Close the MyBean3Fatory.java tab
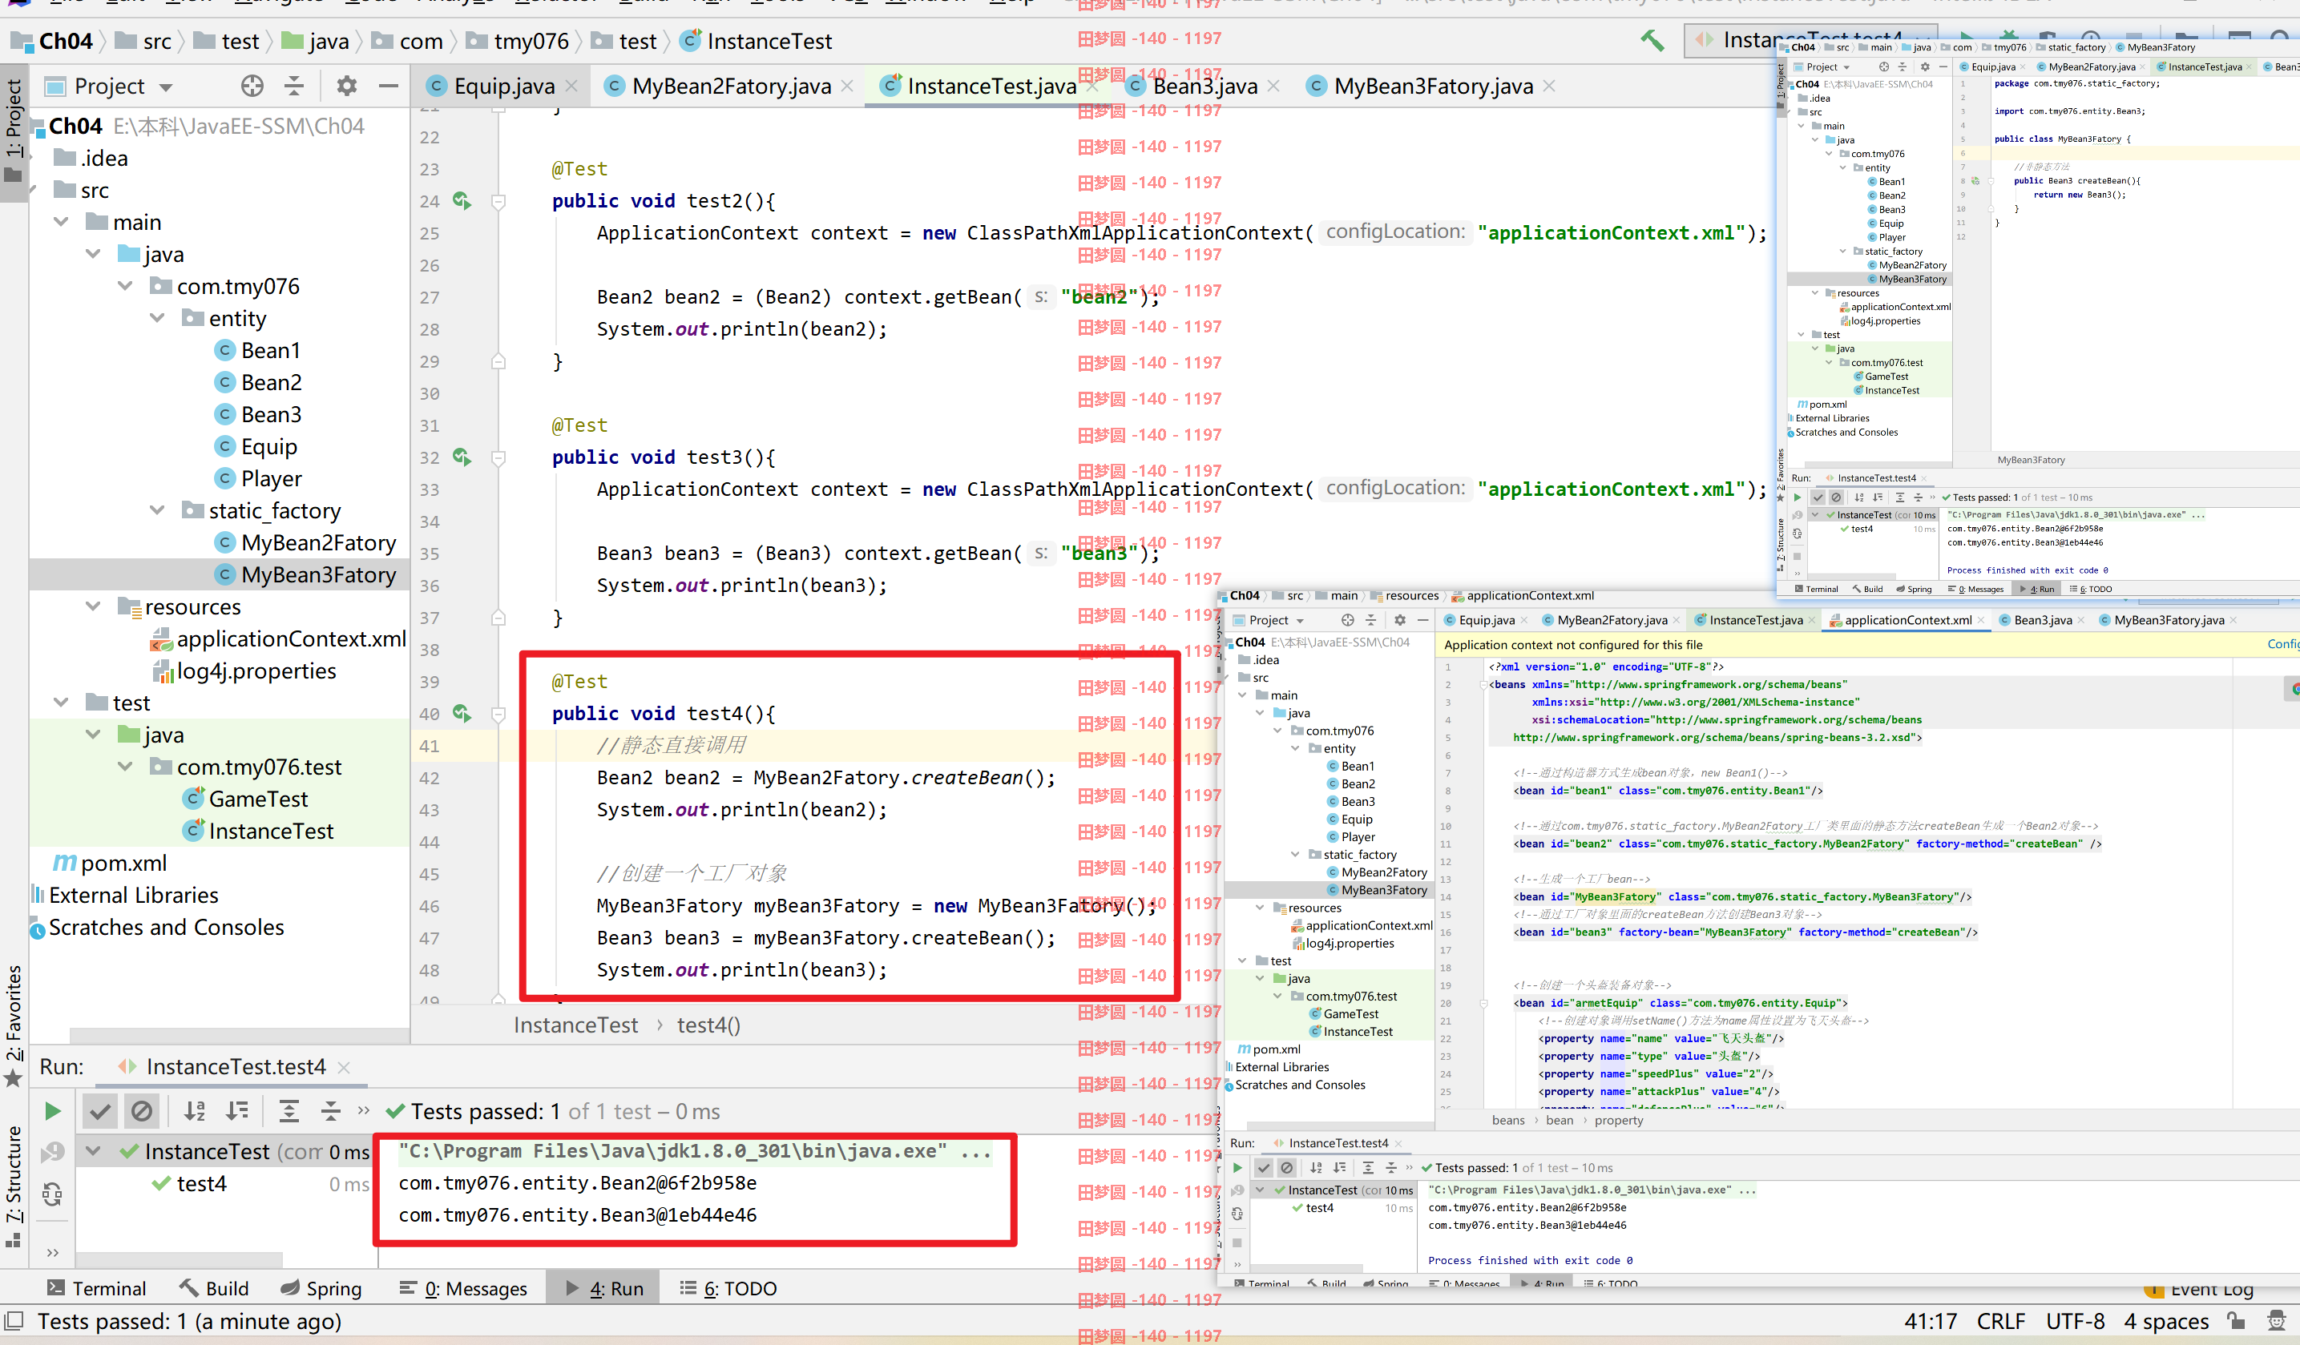The height and width of the screenshot is (1345, 2300). coord(1549,86)
